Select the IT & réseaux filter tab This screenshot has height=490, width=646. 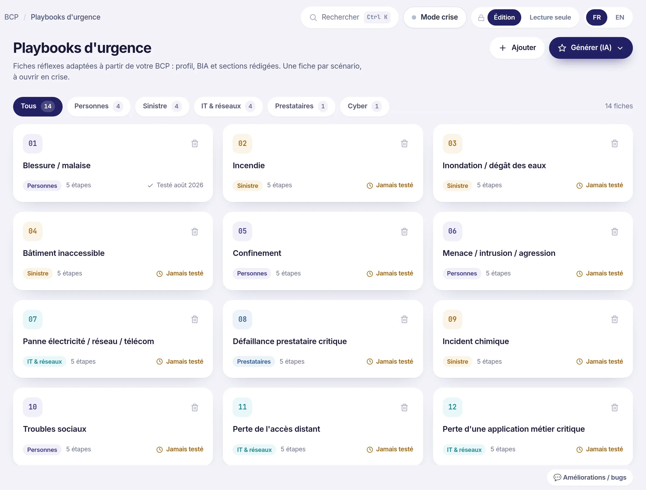[x=228, y=106]
